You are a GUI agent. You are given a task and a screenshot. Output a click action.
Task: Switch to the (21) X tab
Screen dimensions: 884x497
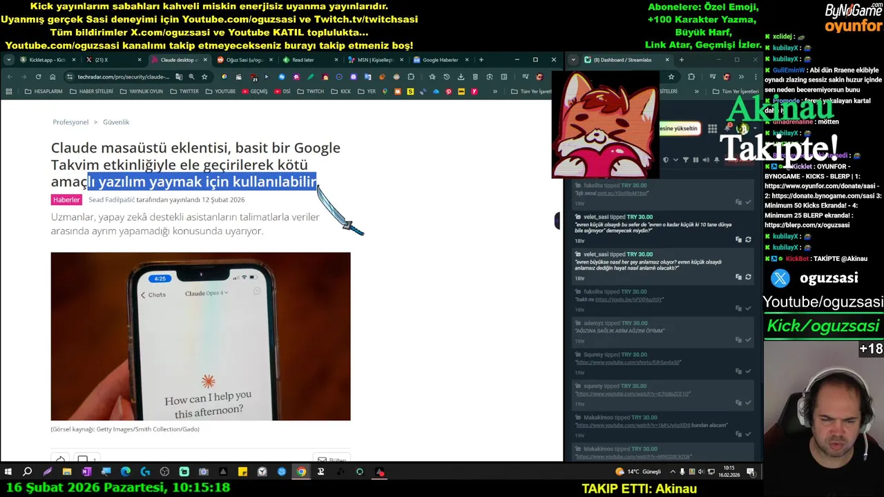(113, 60)
